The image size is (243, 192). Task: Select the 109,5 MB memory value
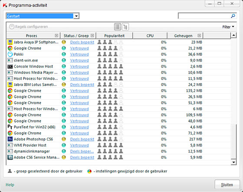coord(194,115)
